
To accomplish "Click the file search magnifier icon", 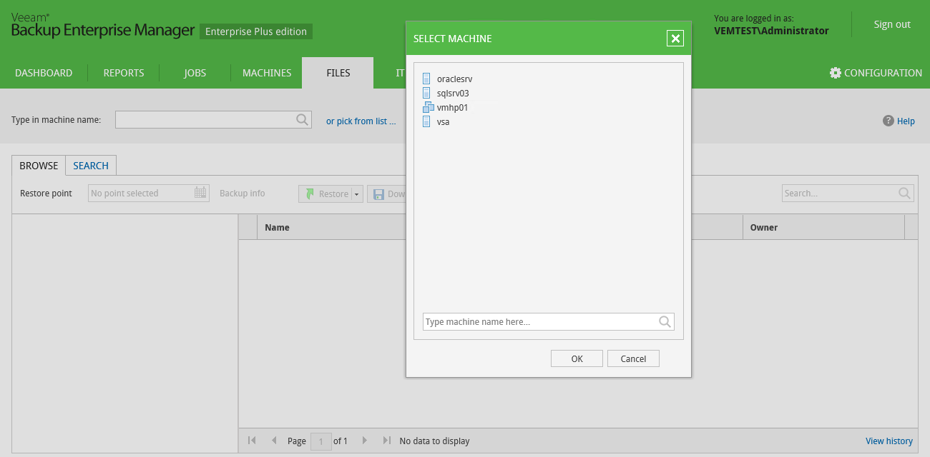I will (905, 193).
